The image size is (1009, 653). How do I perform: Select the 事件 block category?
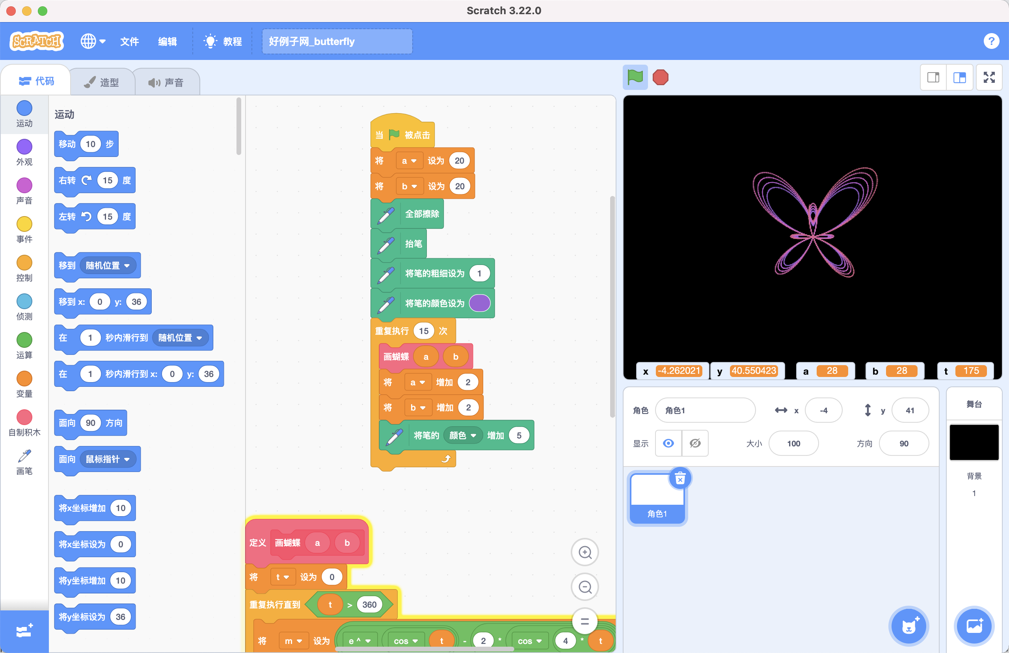24,229
